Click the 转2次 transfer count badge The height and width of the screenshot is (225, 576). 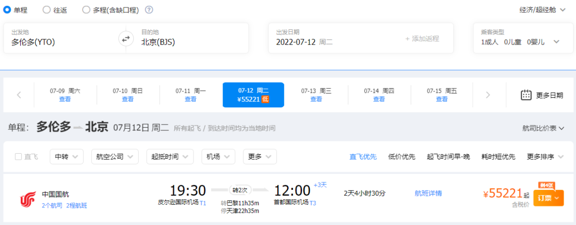click(239, 190)
